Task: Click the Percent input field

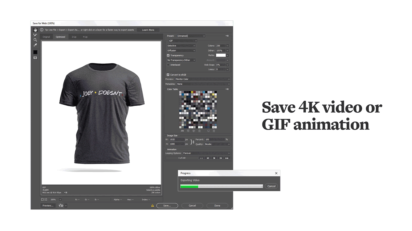Action: pyautogui.click(x=215, y=139)
